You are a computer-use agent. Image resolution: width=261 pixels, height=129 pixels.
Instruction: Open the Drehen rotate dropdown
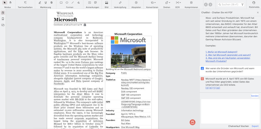coord(168,3)
